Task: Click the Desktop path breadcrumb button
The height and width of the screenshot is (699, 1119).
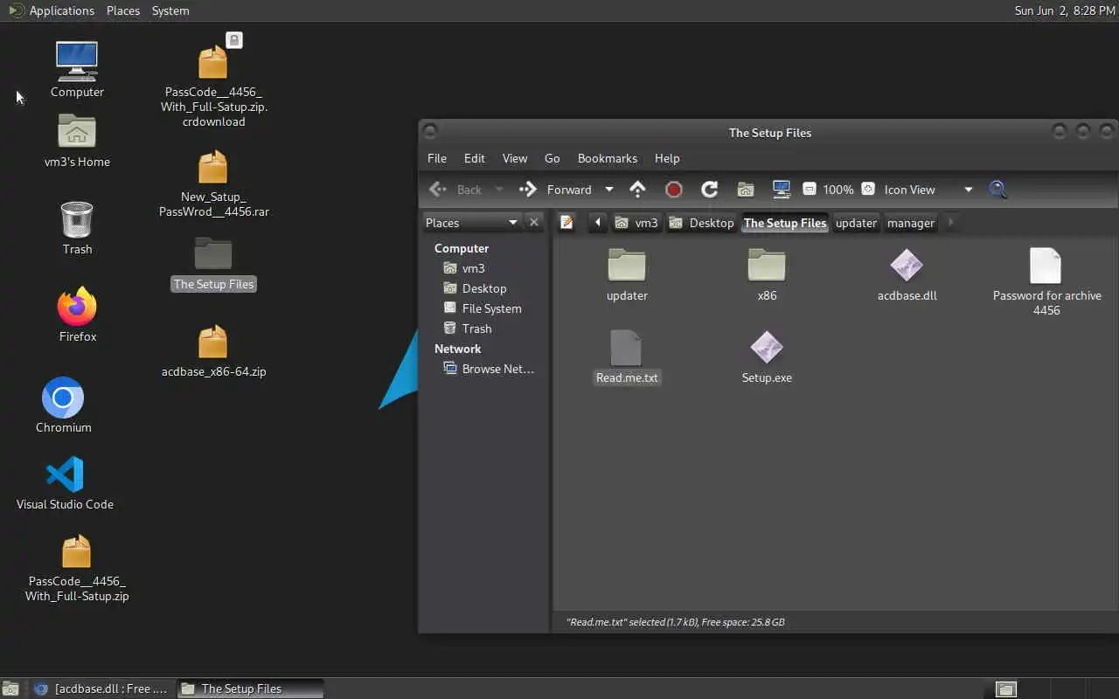Action: [x=702, y=223]
